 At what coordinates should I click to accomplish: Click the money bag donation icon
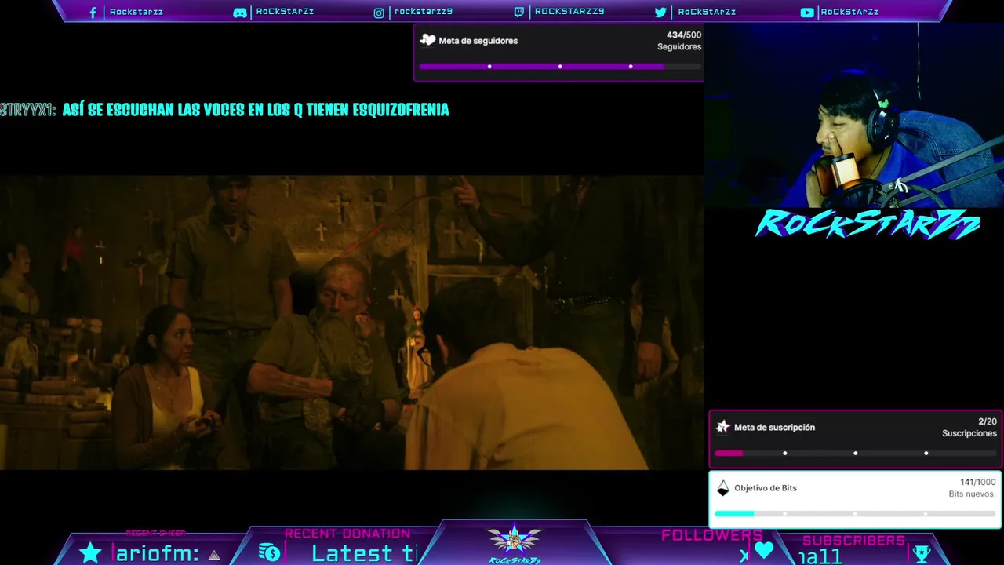pos(269,552)
